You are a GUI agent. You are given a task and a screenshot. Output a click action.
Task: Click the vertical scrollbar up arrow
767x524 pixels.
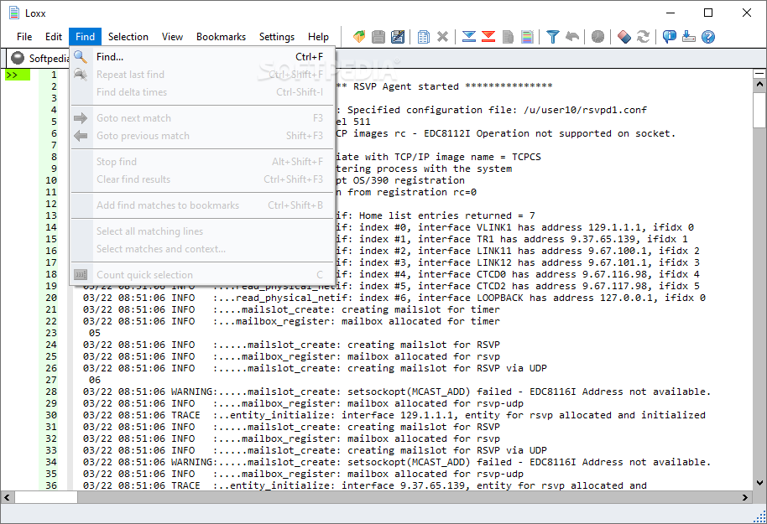(x=759, y=85)
